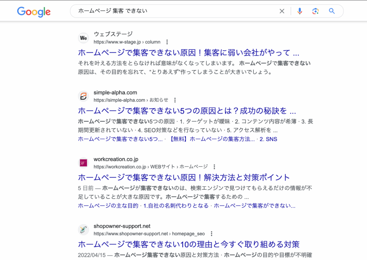Click the shopowner-support.net site favicon

(x=83, y=230)
